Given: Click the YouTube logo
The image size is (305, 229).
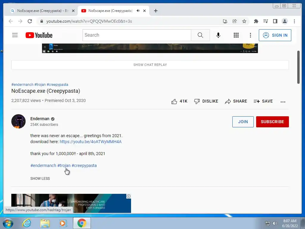Looking at the screenshot, I should (39, 35).
